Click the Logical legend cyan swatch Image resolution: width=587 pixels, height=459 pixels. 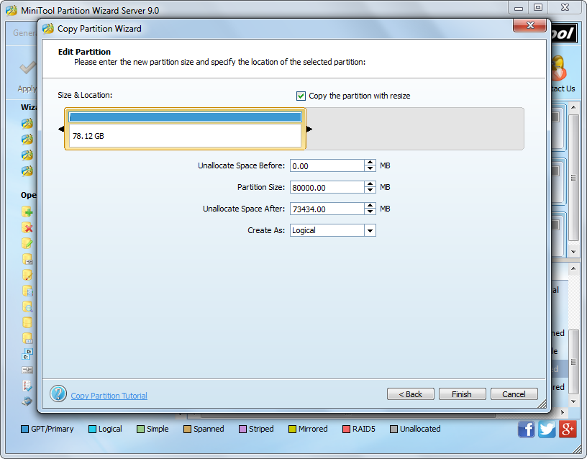coord(93,429)
